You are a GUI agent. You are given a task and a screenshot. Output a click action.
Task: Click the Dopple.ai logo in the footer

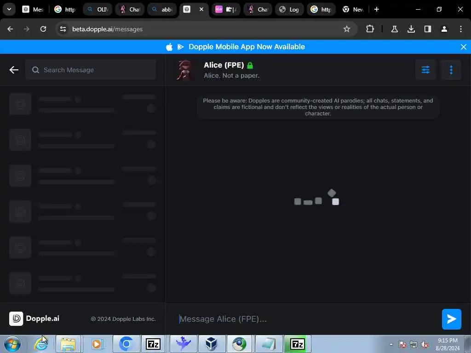coord(34,319)
